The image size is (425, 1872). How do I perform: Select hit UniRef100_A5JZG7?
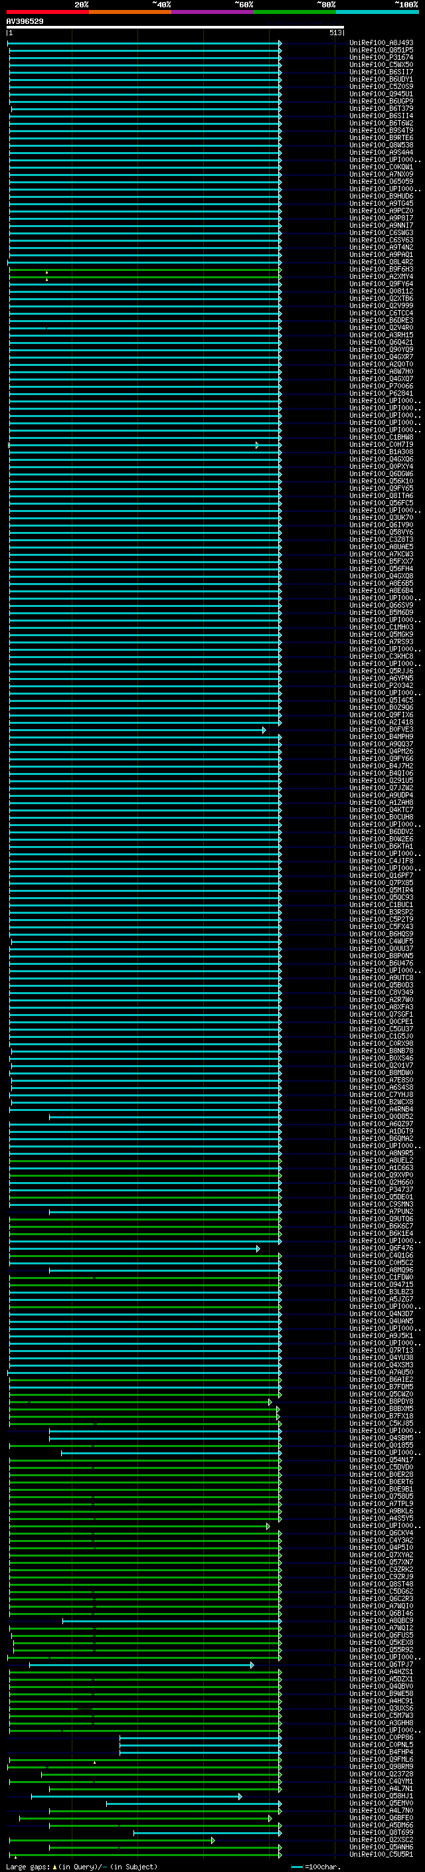click(x=381, y=1300)
